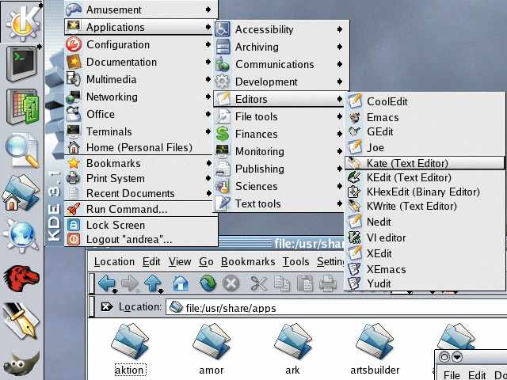507x380 pixels.
Task: Open Recent Documents submenu
Action: [x=139, y=193]
